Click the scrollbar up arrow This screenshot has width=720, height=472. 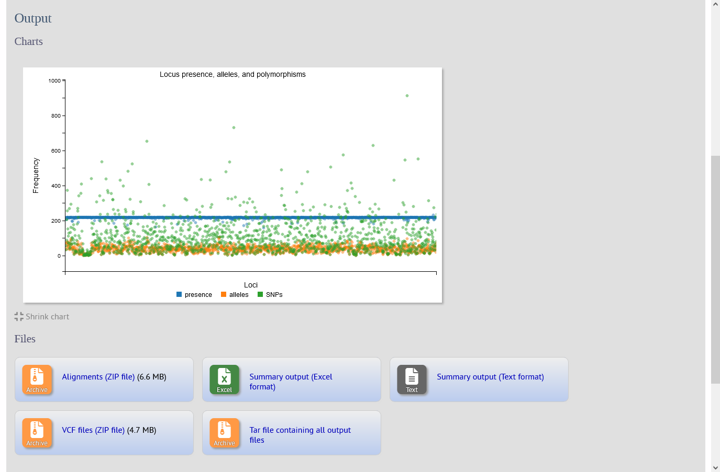coord(715,4)
